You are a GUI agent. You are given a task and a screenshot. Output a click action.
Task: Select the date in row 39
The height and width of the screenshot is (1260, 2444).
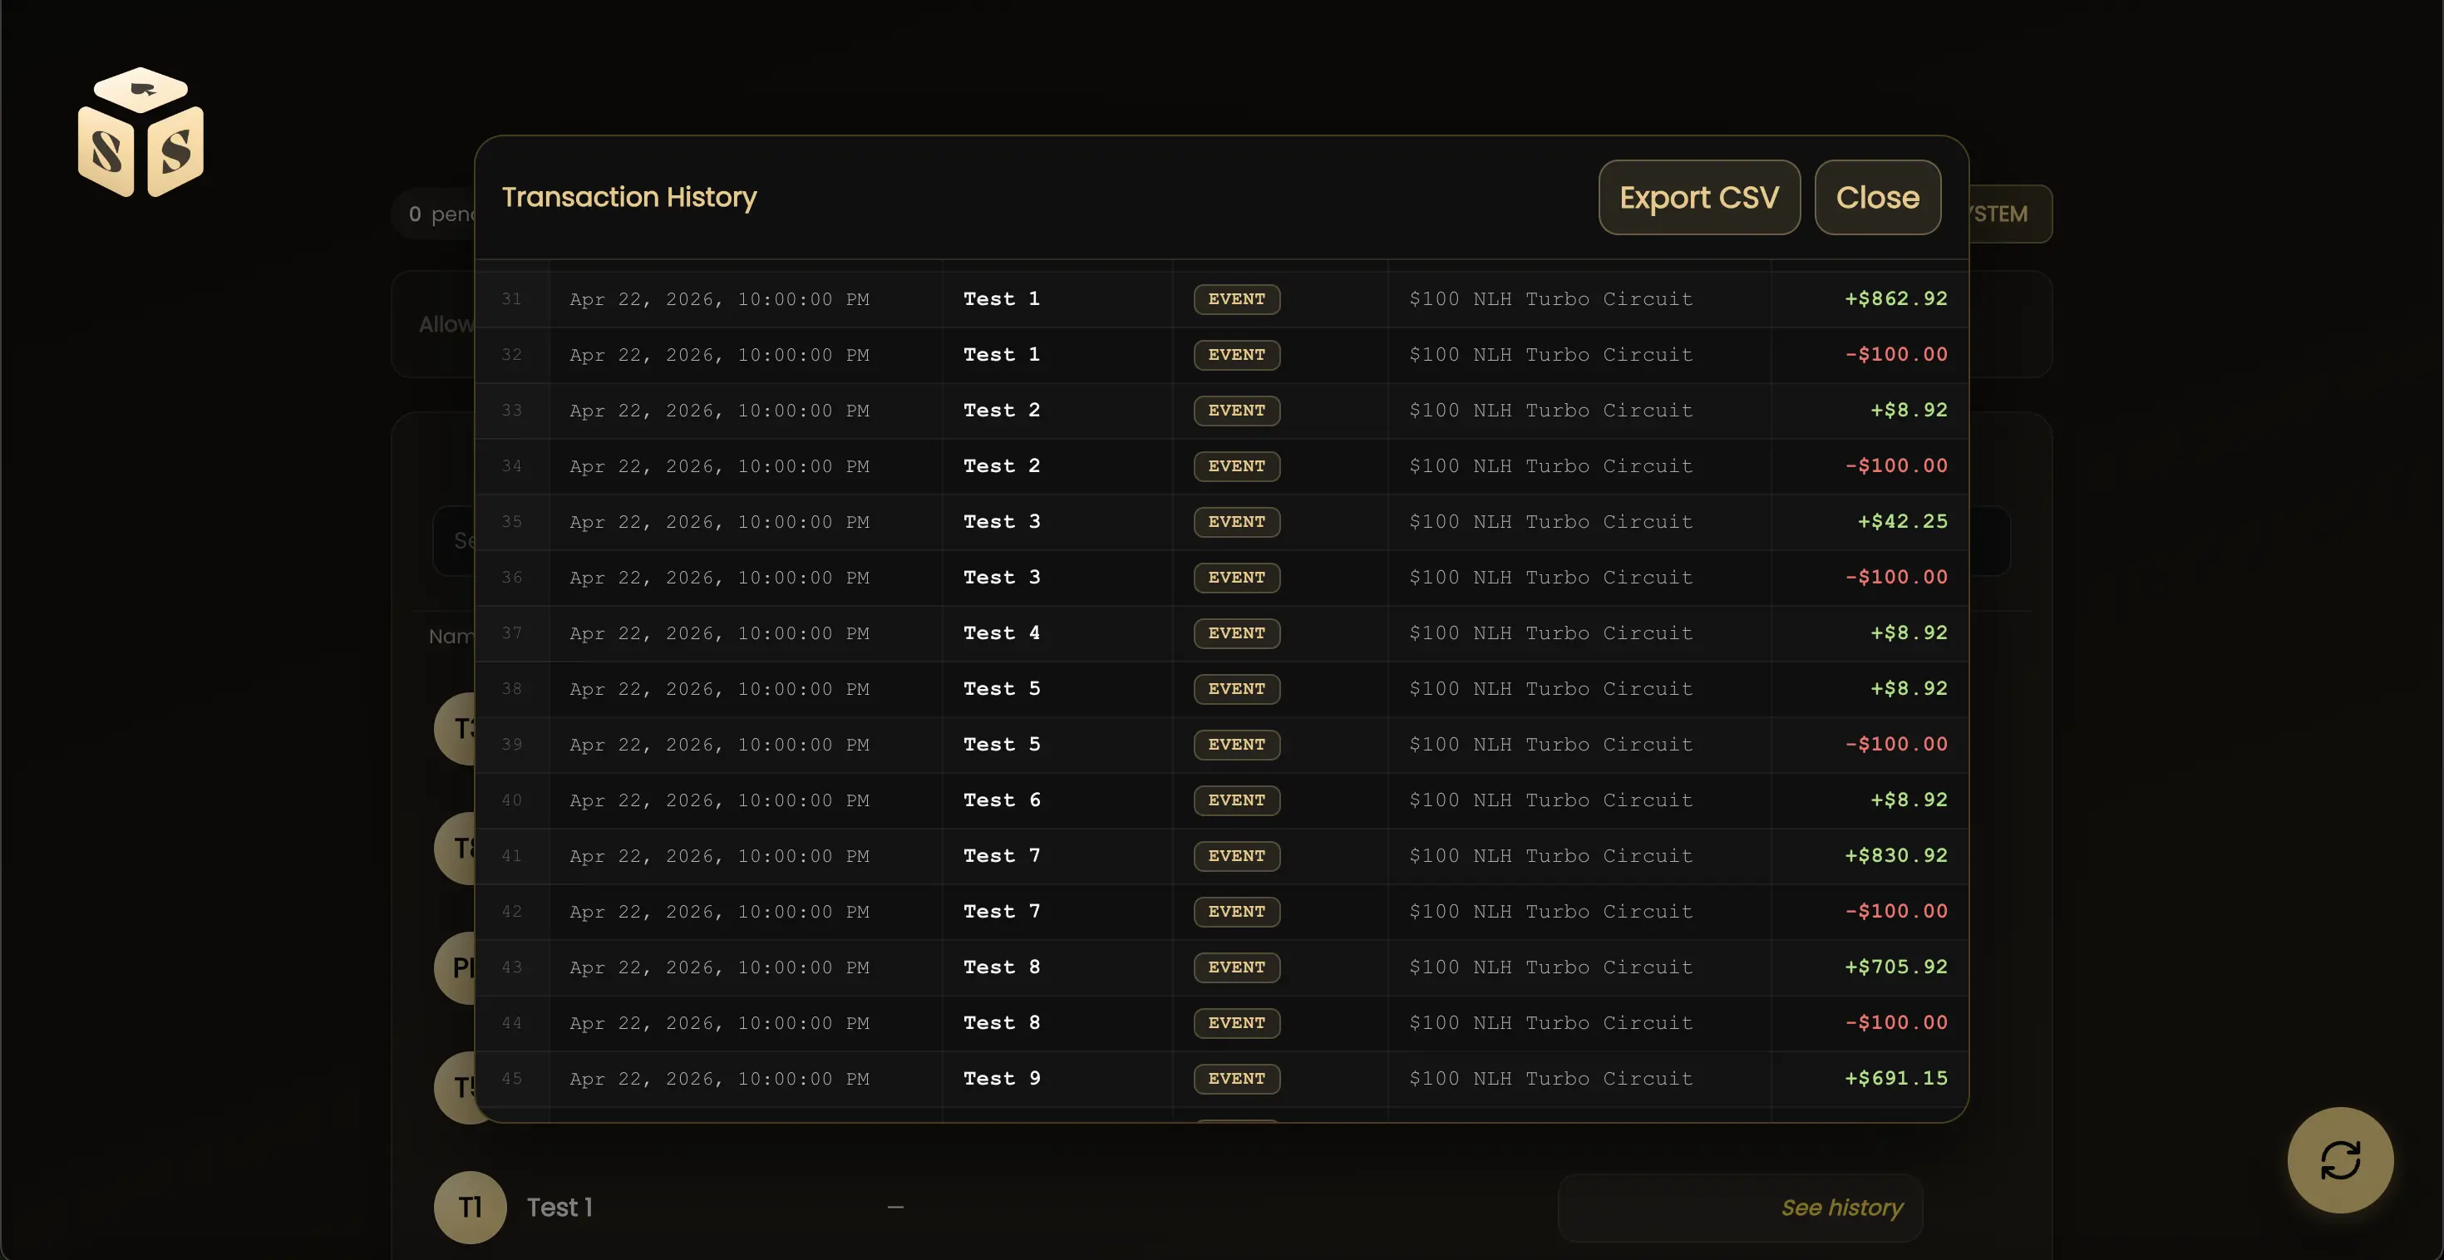[x=719, y=745]
